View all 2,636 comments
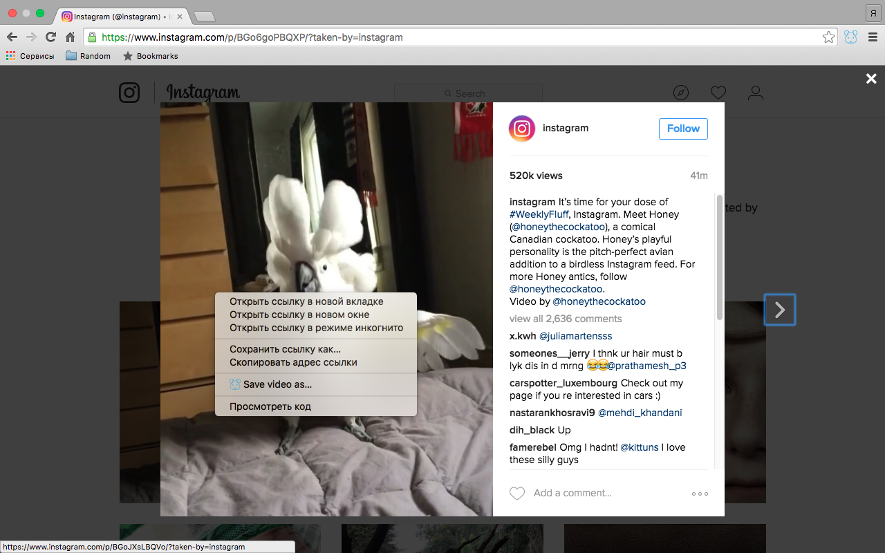 (566, 319)
